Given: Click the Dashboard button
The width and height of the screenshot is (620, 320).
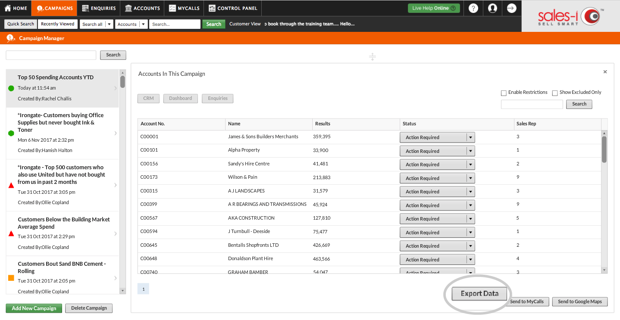Looking at the screenshot, I should coord(180,99).
